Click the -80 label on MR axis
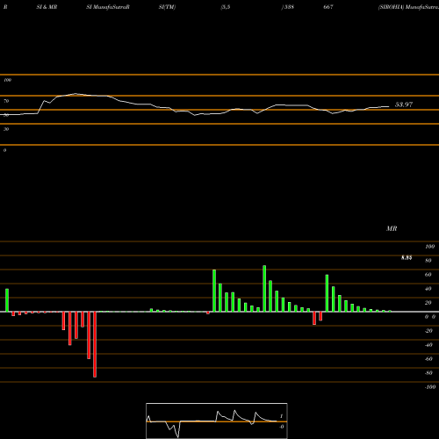The width and height of the screenshot is (439, 439). 428,373
